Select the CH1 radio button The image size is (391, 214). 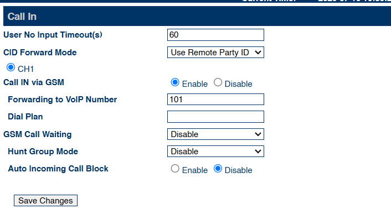(11, 67)
